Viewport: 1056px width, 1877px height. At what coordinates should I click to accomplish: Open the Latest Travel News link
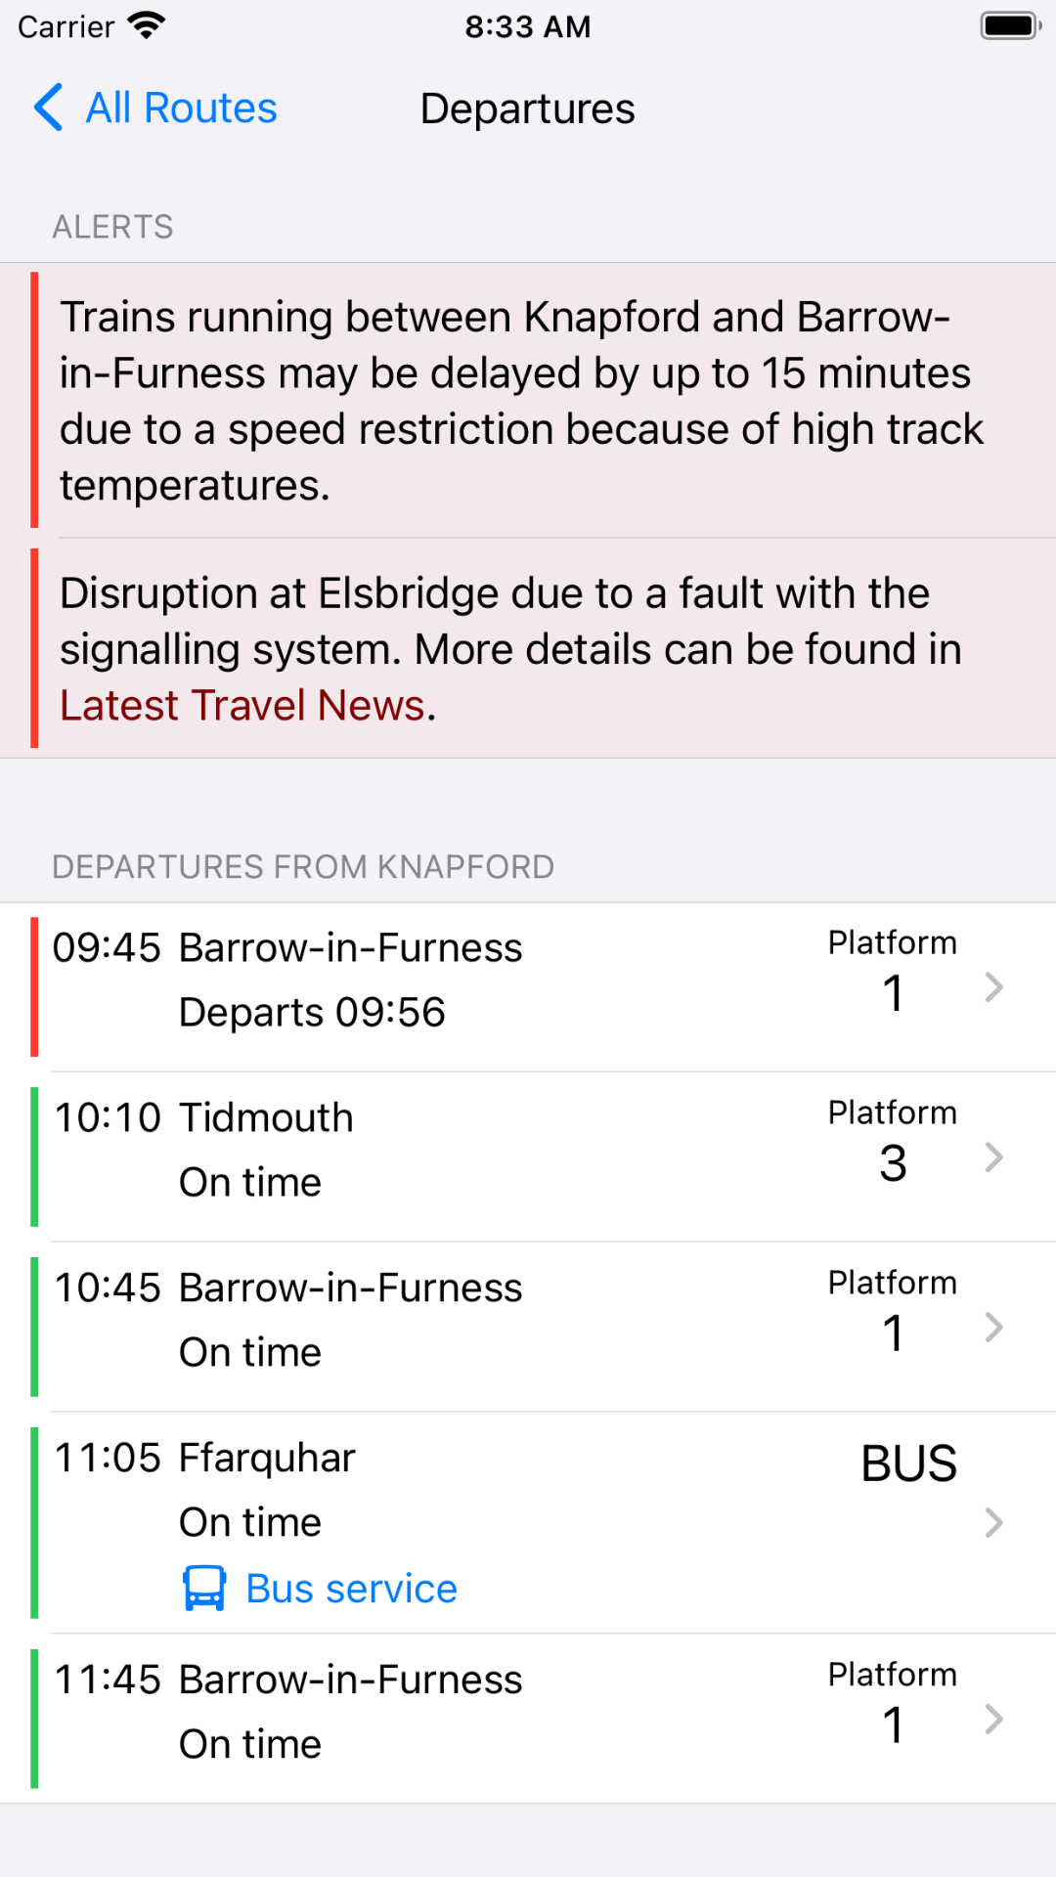click(242, 706)
